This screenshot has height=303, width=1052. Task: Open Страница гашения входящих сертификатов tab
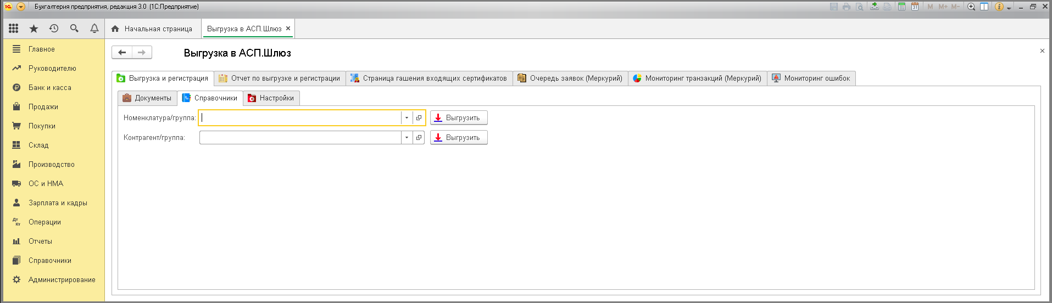(x=429, y=78)
